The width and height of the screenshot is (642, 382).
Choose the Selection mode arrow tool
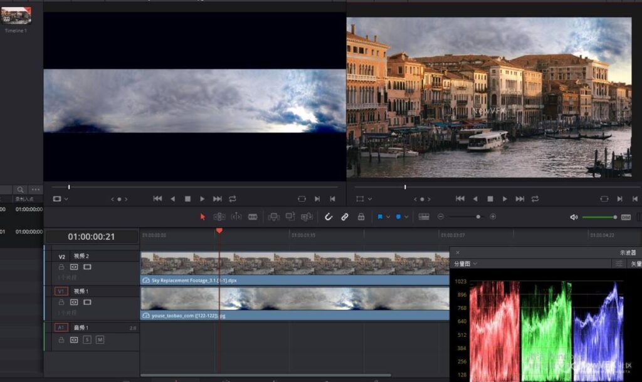click(x=203, y=217)
